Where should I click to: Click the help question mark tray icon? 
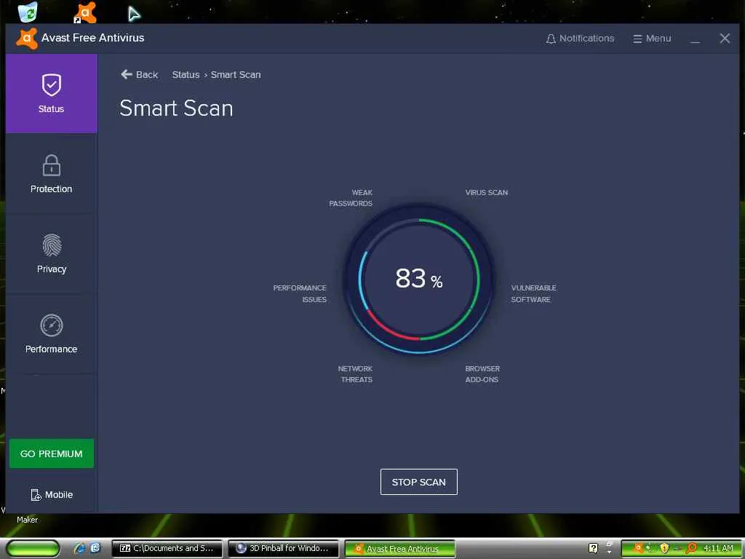point(593,548)
